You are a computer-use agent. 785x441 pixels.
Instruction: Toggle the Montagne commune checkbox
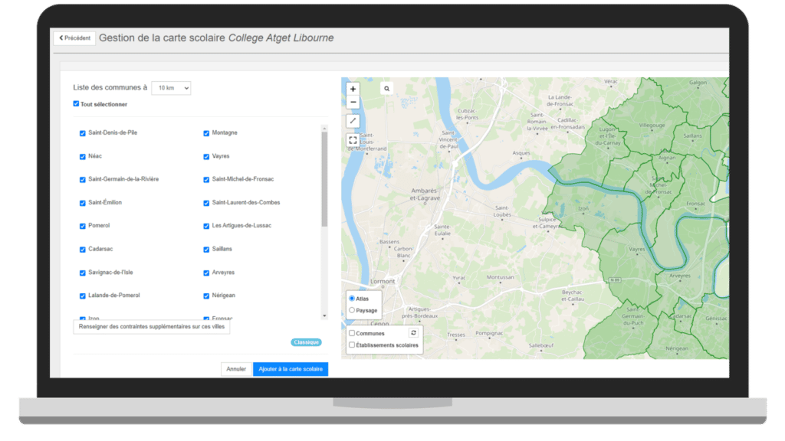(x=206, y=133)
